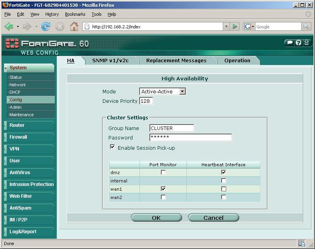The width and height of the screenshot is (315, 249).
Task: Expand the Intrusion Protection section
Action: [x=29, y=184]
